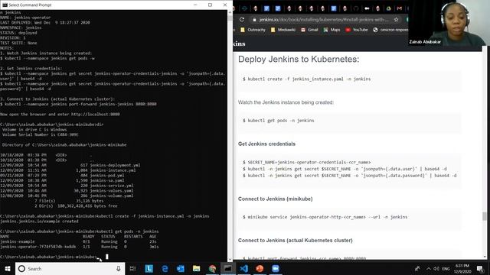Click 'jenkins.jenkins.io/example created' output line
Screen dimensions: 490x275
tap(39, 221)
